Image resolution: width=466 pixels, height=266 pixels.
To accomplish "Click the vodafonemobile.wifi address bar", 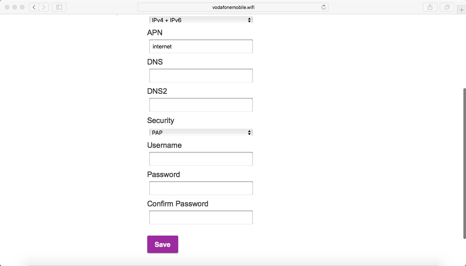I will (x=233, y=7).
